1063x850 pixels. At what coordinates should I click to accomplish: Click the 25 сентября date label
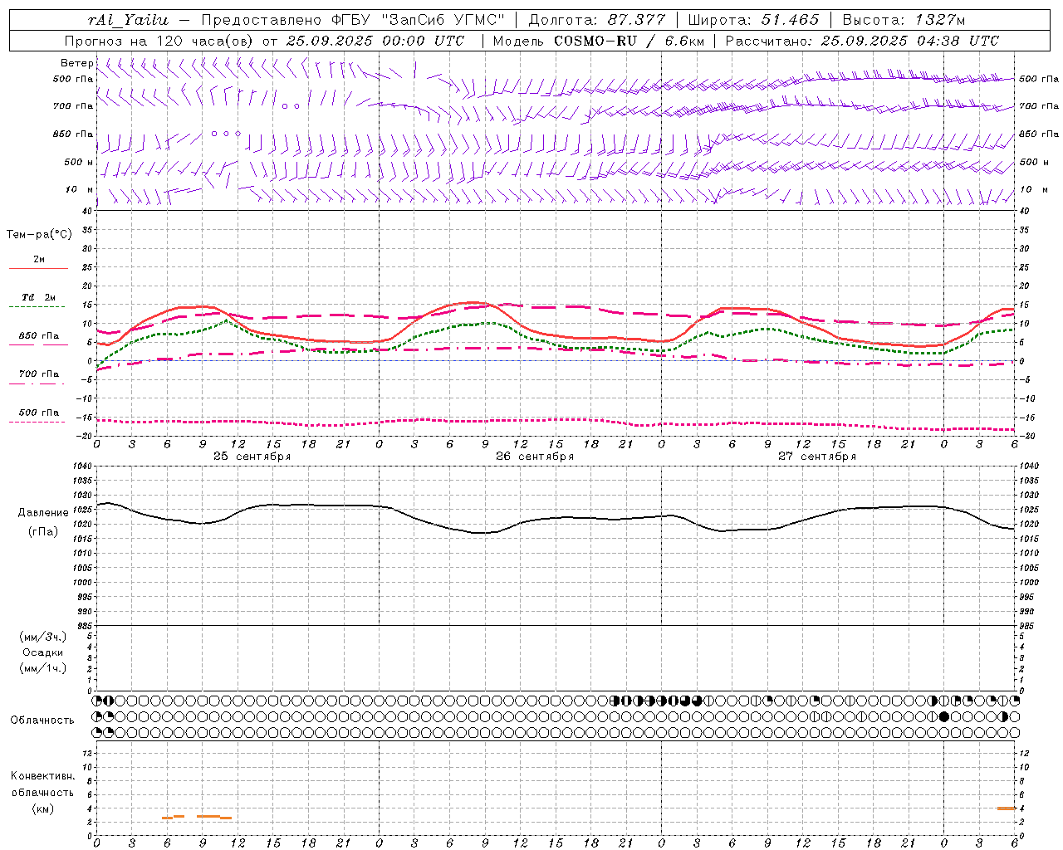(252, 457)
